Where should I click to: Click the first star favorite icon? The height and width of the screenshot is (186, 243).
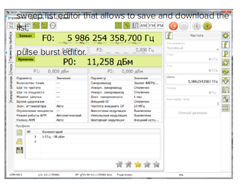[x=119, y=165]
